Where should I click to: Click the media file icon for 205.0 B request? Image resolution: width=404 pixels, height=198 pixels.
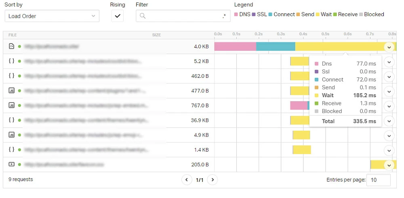tap(11, 164)
